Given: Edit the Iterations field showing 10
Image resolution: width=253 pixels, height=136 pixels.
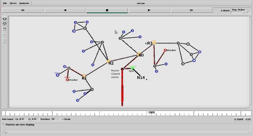Looking at the screenshot, I should click(56, 119).
